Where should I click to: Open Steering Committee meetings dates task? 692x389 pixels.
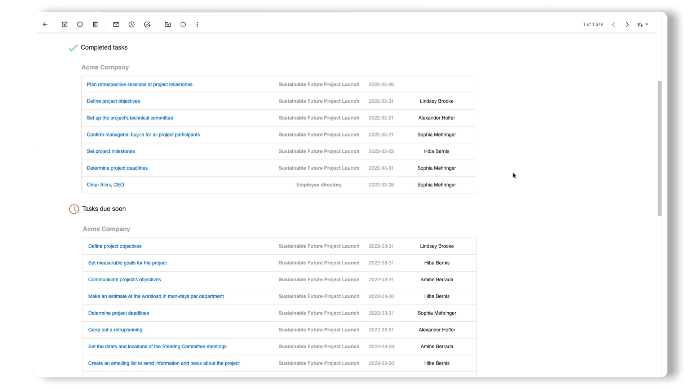coord(157,346)
